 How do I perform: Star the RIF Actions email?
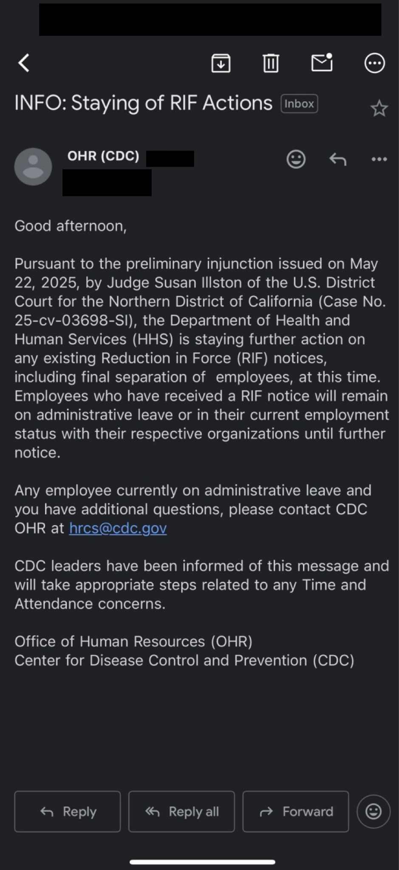pos(379,109)
